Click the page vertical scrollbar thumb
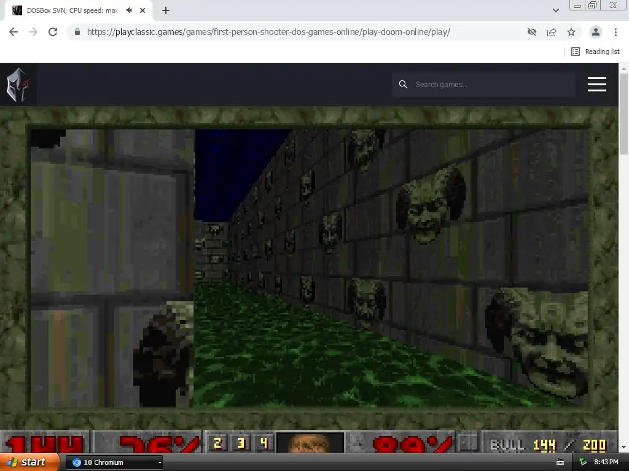 (623, 114)
